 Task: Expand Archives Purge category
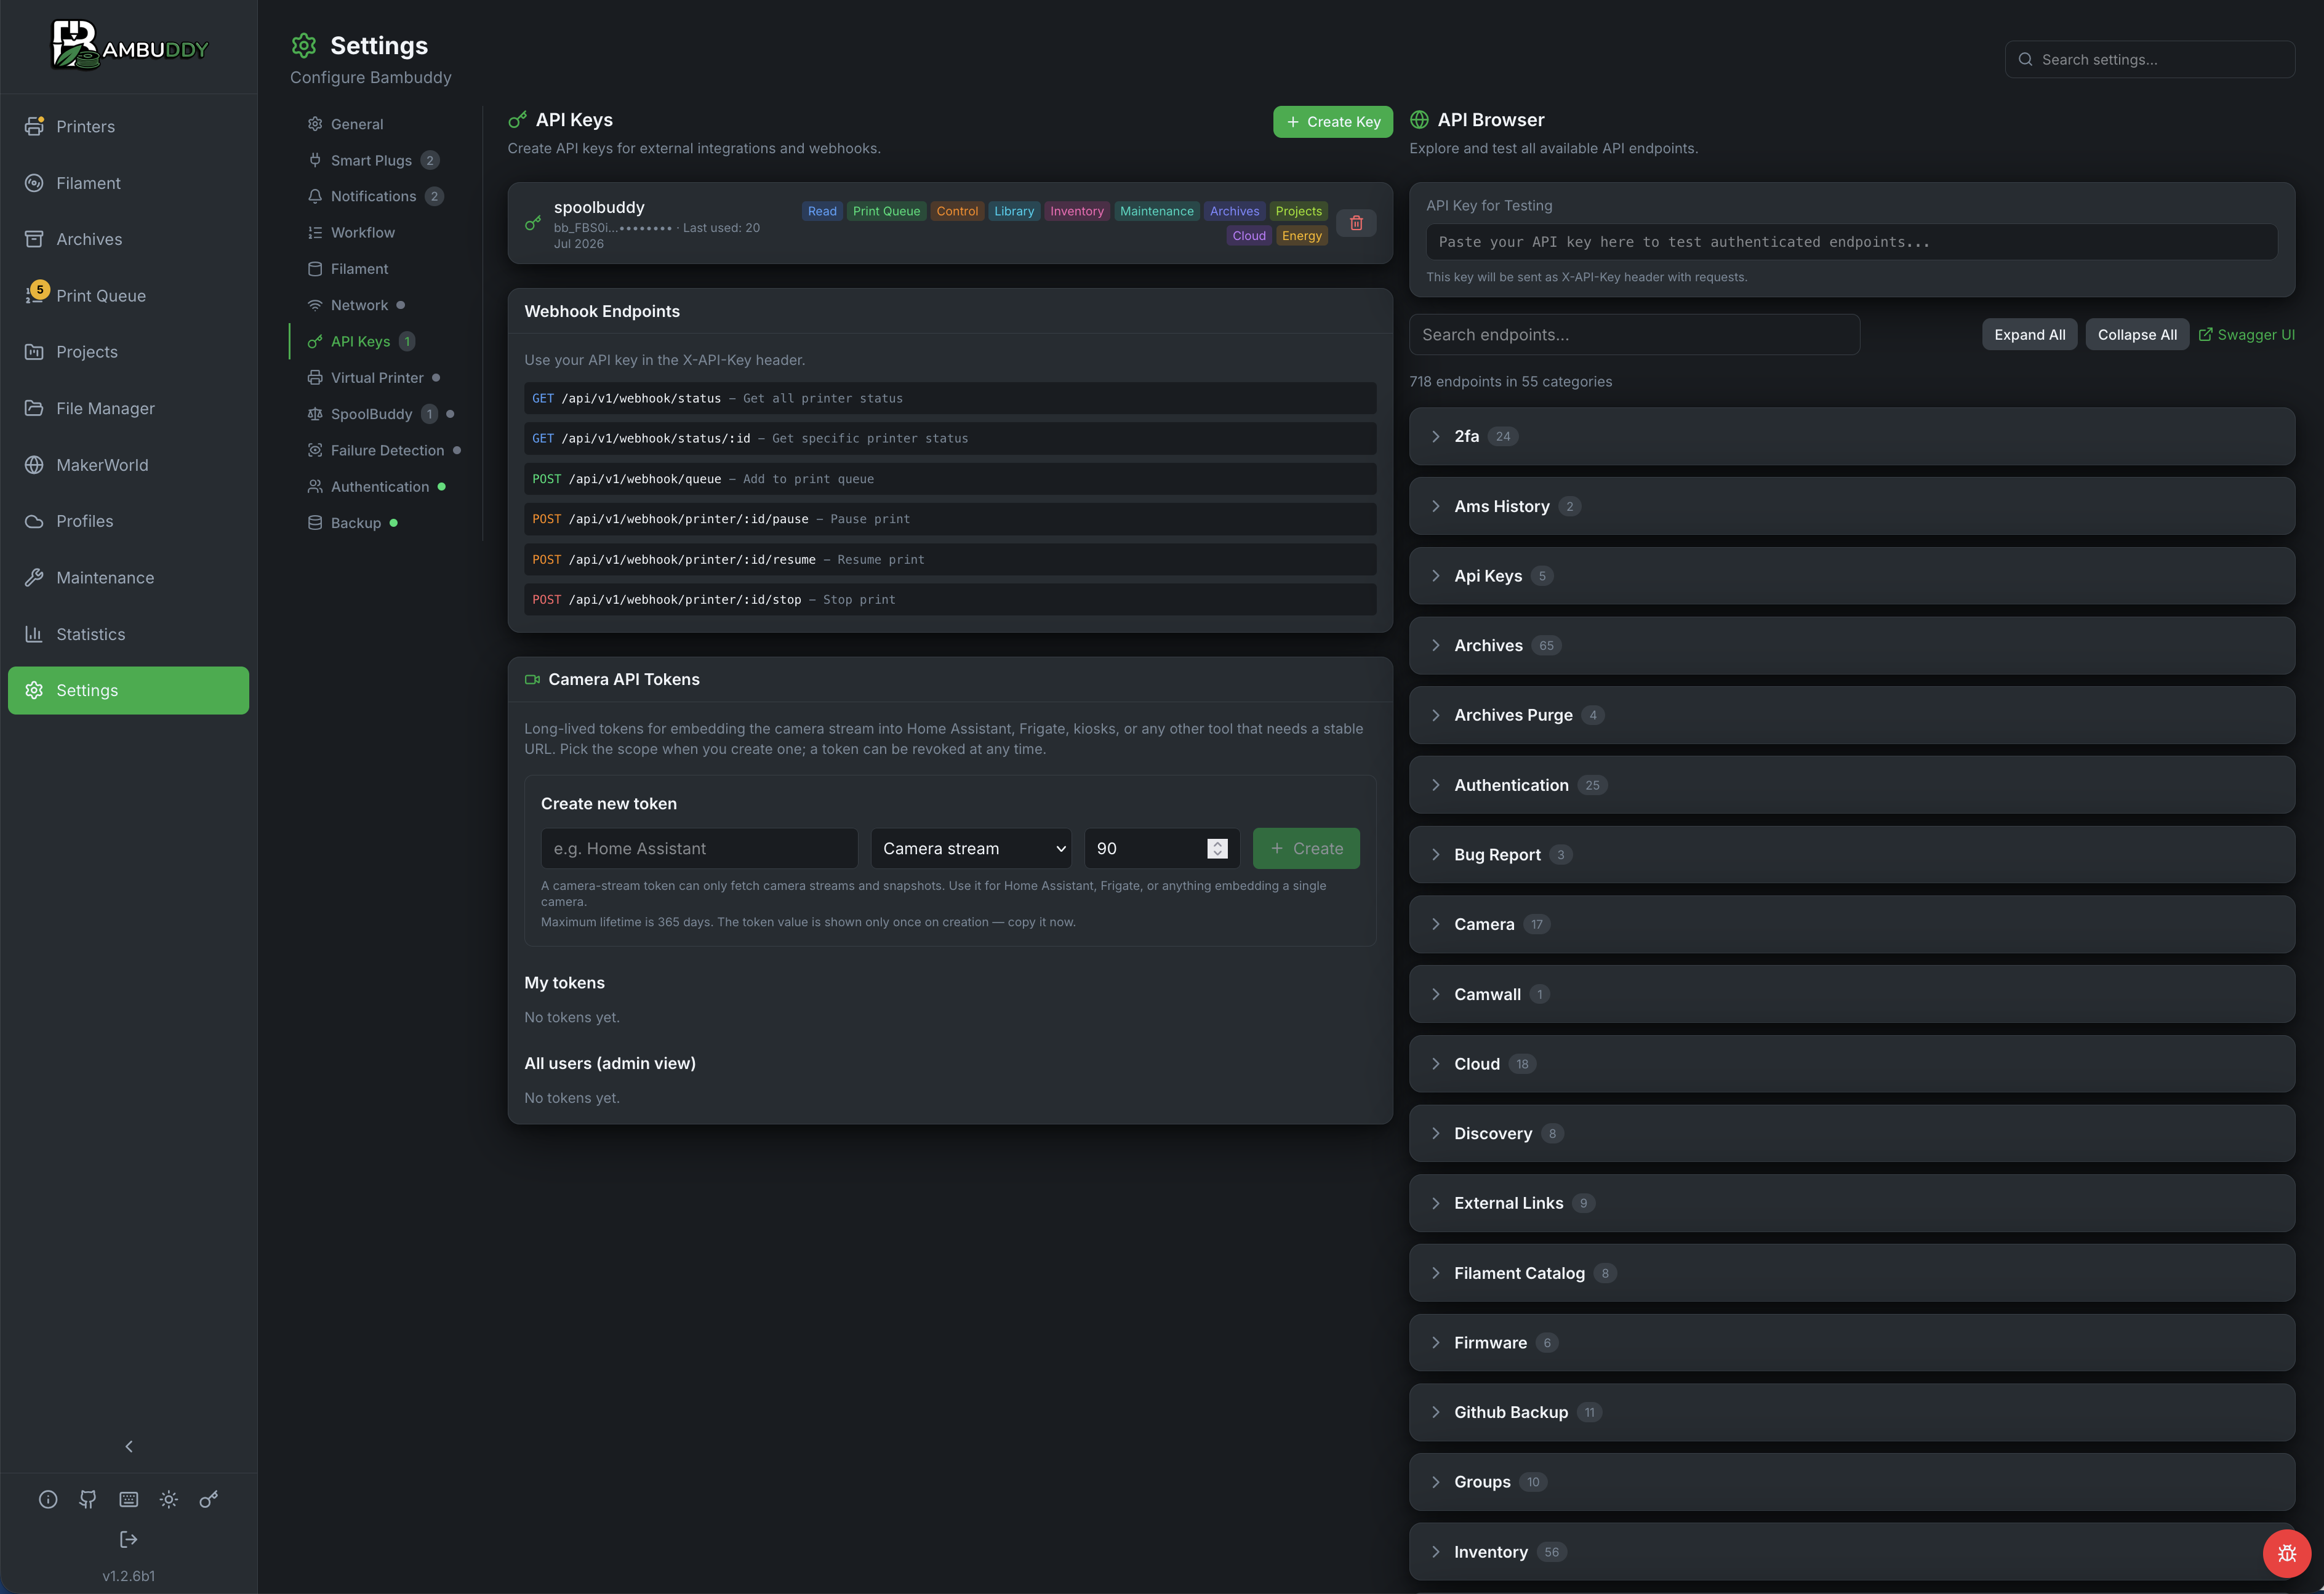click(x=1852, y=715)
